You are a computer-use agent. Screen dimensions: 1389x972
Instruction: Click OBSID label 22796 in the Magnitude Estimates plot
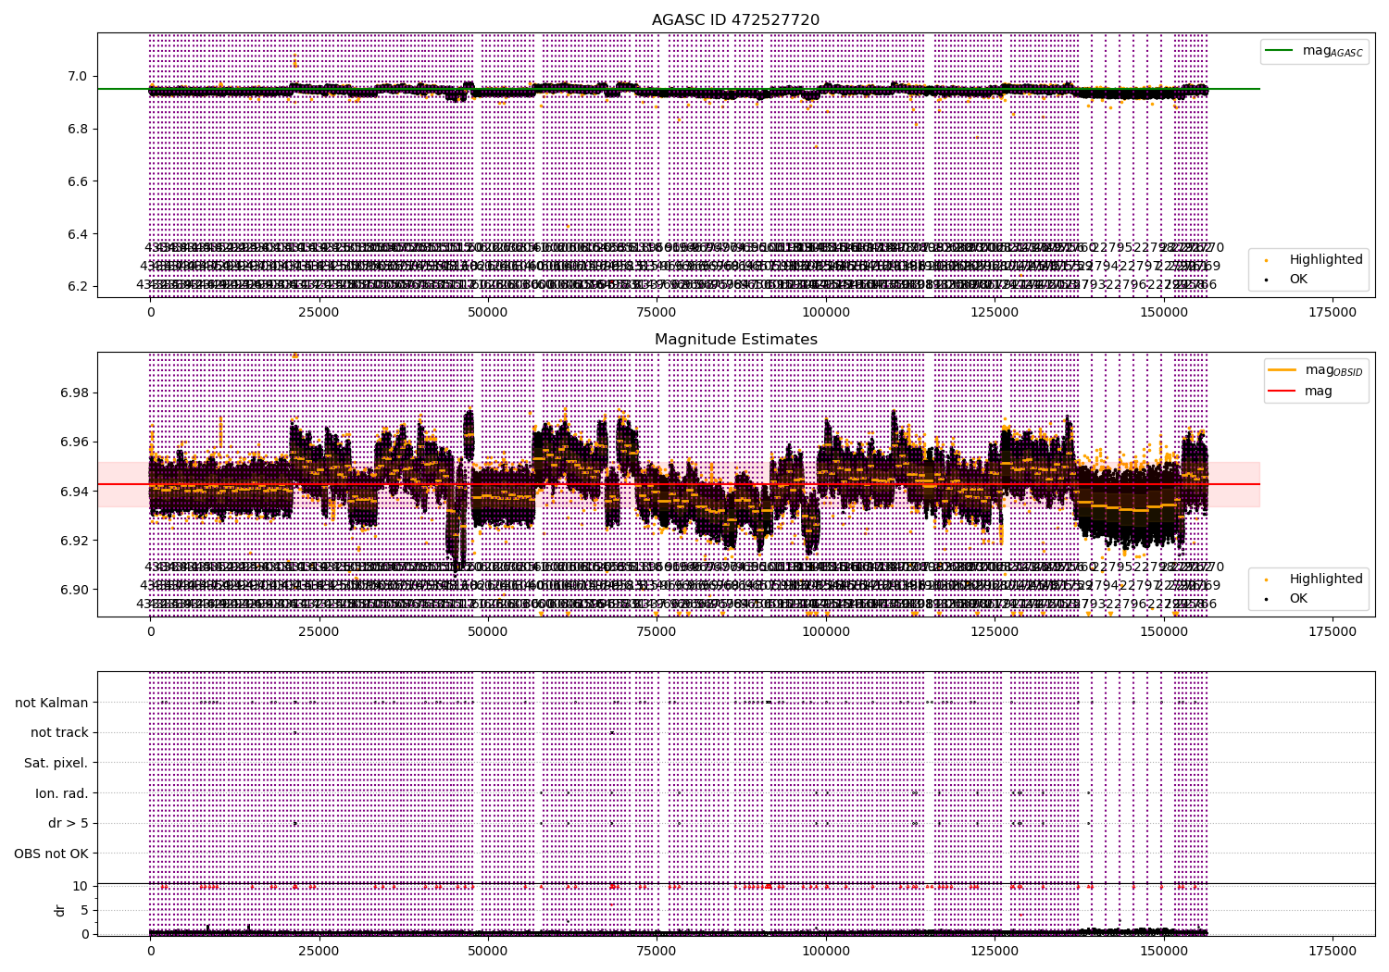1127,604
